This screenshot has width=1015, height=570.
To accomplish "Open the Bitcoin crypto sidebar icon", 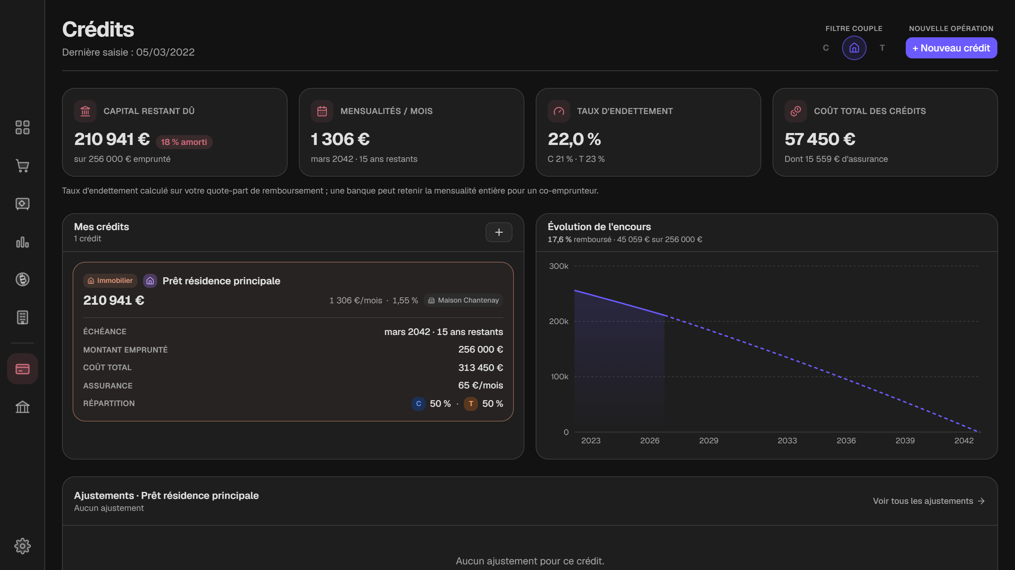I will tap(23, 279).
